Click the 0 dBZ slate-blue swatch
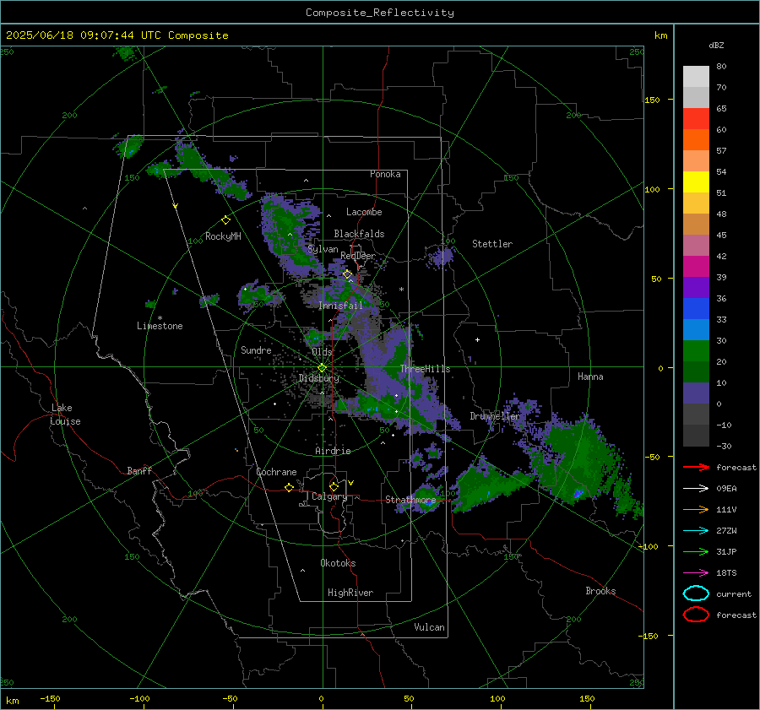 [696, 393]
